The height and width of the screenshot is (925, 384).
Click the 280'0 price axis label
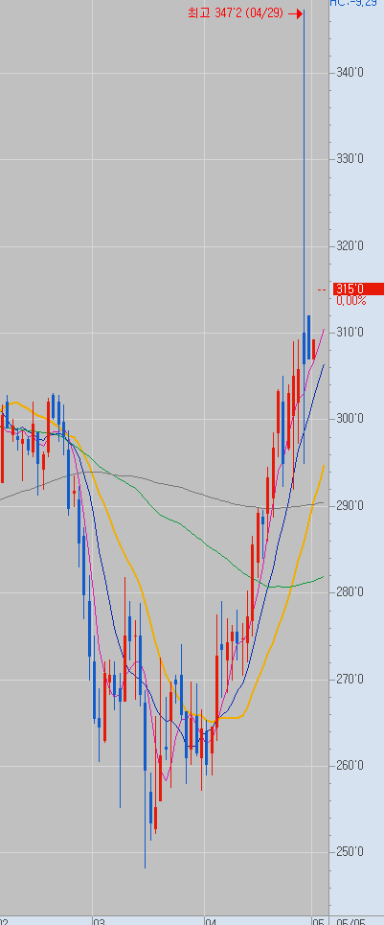coord(351,592)
